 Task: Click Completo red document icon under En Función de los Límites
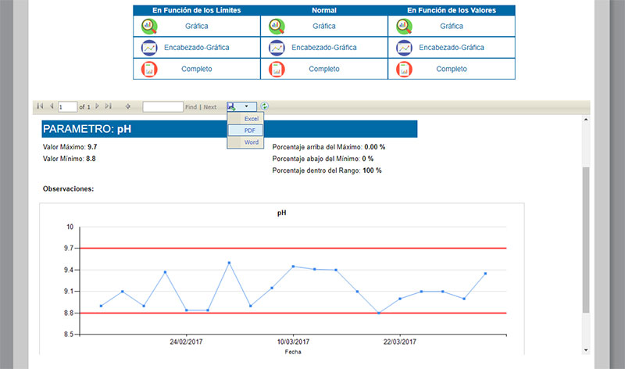149,69
